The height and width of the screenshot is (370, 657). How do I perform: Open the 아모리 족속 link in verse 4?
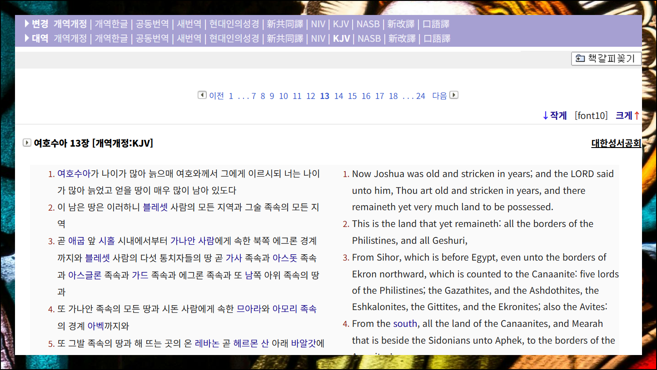coord(294,309)
